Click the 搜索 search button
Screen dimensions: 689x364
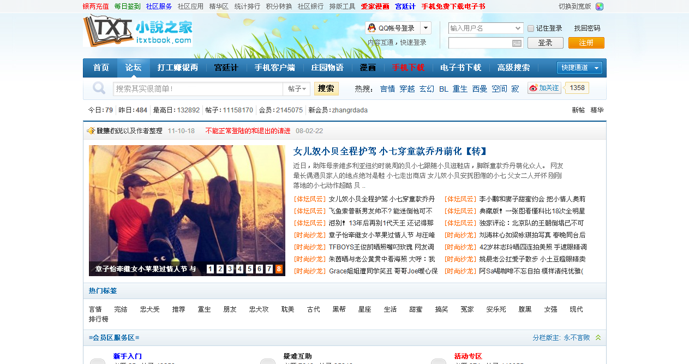[326, 88]
